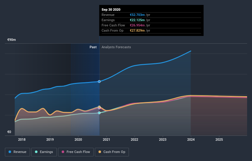Click the €27.829m cash from op value
The height and width of the screenshot is (161, 252).
137,30
